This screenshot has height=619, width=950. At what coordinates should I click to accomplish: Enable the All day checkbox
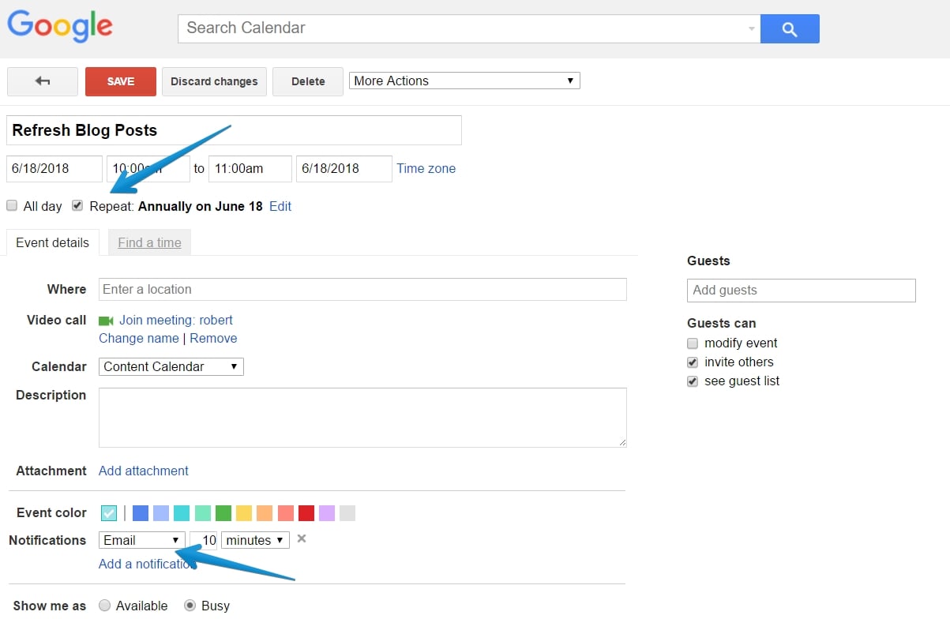point(12,206)
